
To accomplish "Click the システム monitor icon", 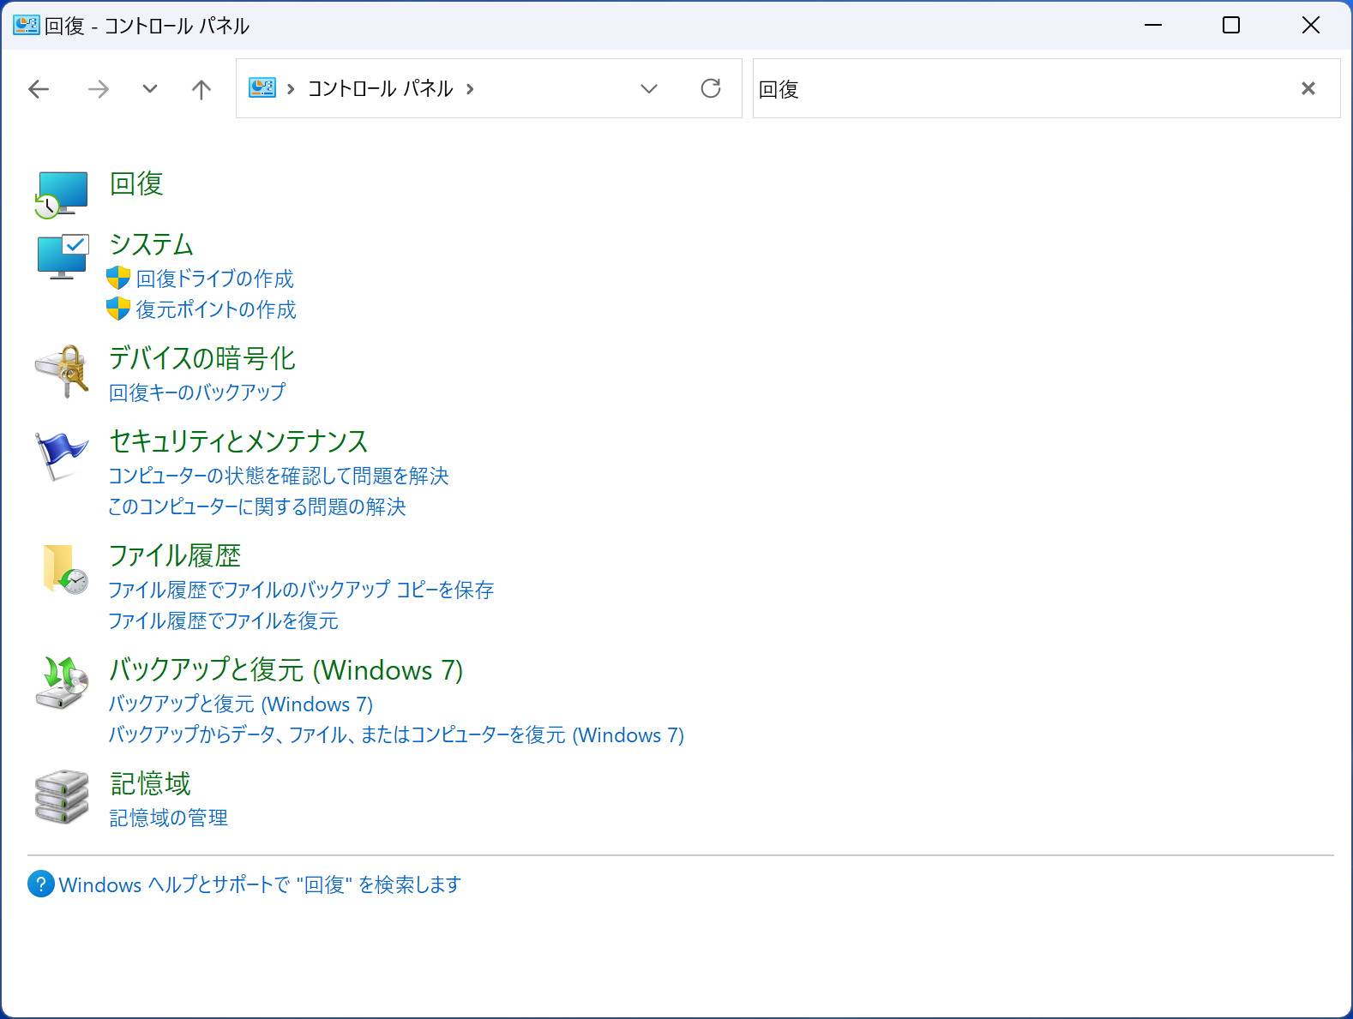I will click(x=63, y=256).
